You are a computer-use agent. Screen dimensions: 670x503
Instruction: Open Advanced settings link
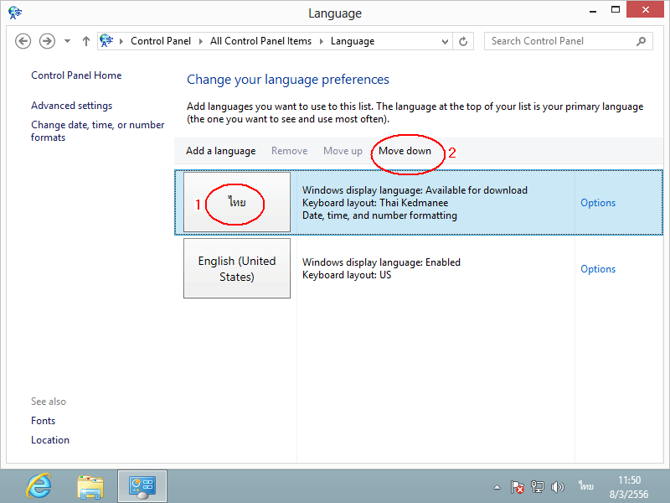click(x=72, y=106)
